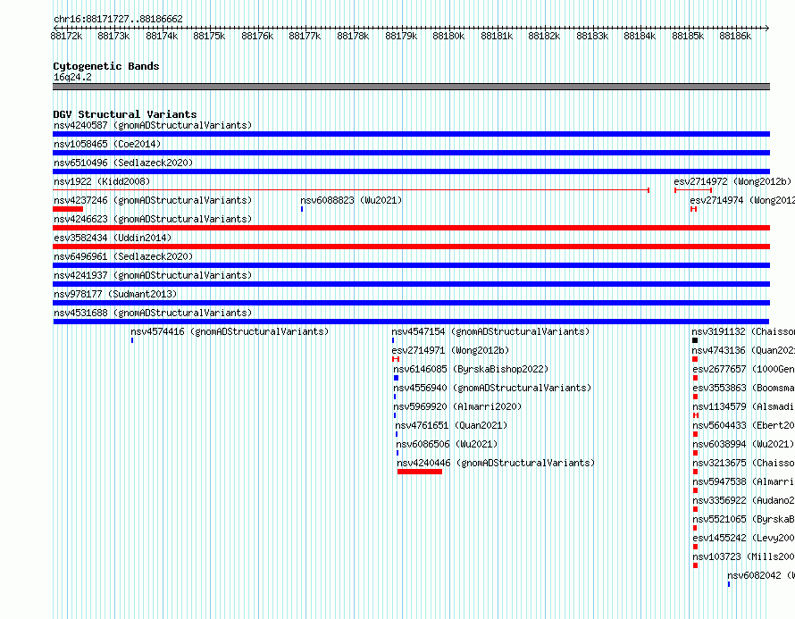Select nsv1134579 Alsmadi variant label
The image size is (795, 619).
coord(744,406)
